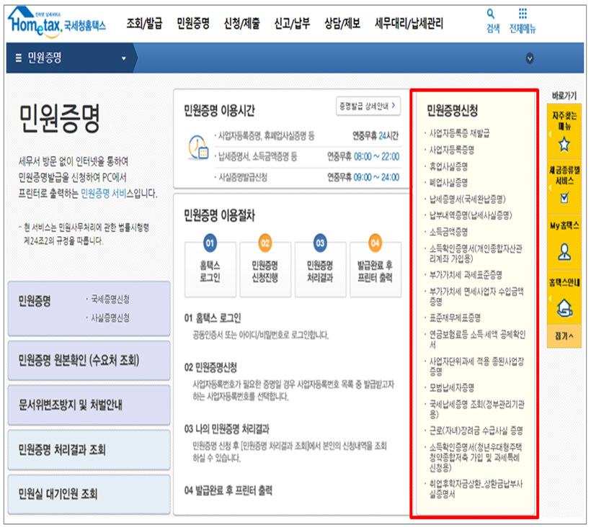The width and height of the screenshot is (591, 527).
Task: Open the 전체메뉴 grid icon
Action: [x=523, y=14]
